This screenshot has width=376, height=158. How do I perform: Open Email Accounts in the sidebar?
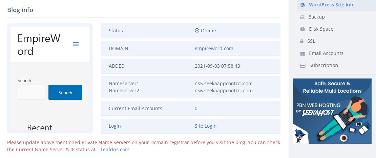coord(326,53)
